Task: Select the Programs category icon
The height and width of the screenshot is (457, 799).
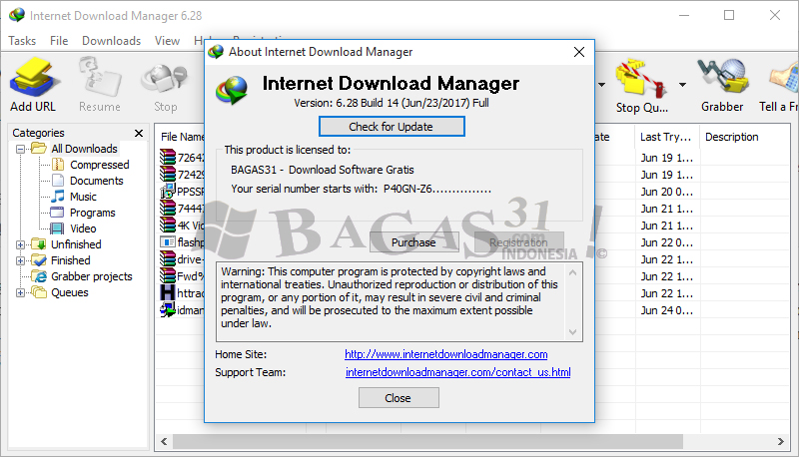Action: pos(57,213)
